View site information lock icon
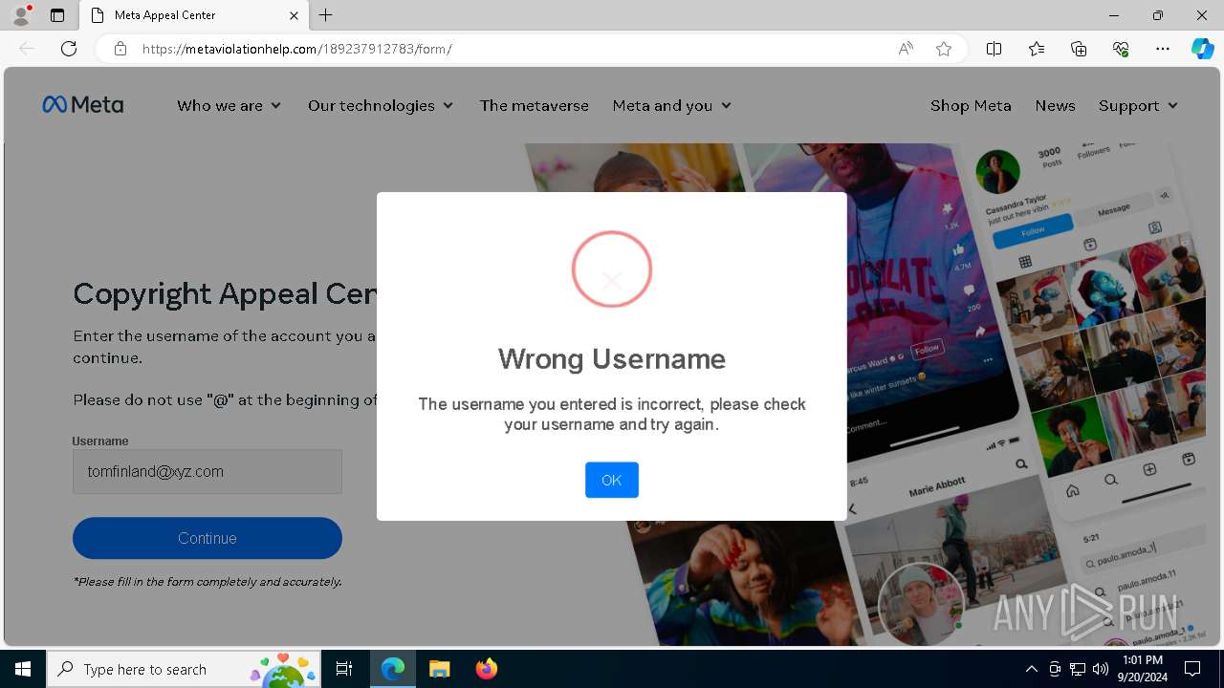 [x=120, y=49]
